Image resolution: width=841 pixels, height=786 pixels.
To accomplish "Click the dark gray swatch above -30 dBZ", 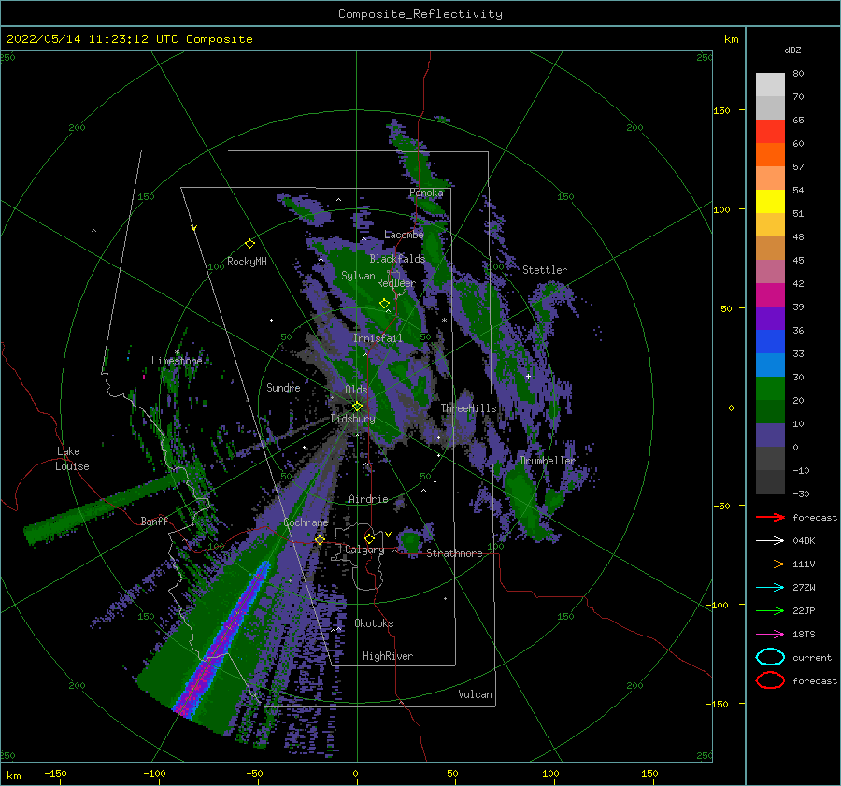I will tap(770, 482).
